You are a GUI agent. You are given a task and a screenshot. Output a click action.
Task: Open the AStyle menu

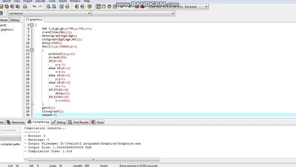pos(62,1)
